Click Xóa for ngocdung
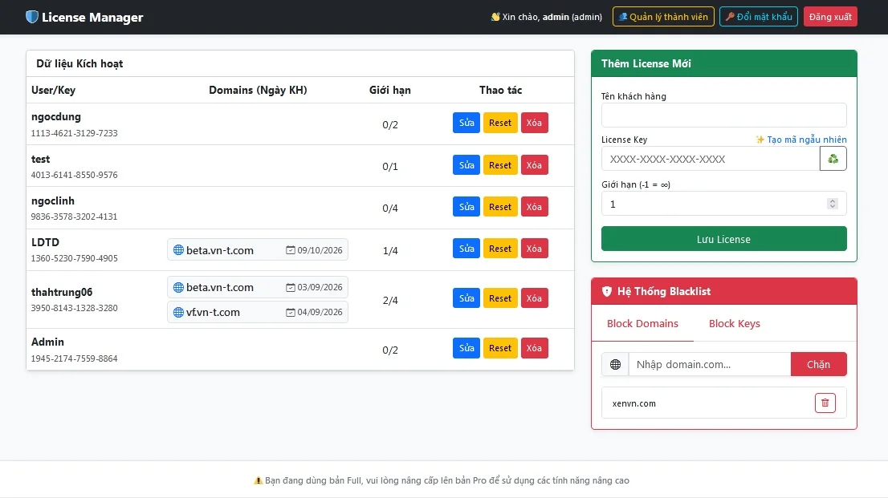 pyautogui.click(x=534, y=123)
